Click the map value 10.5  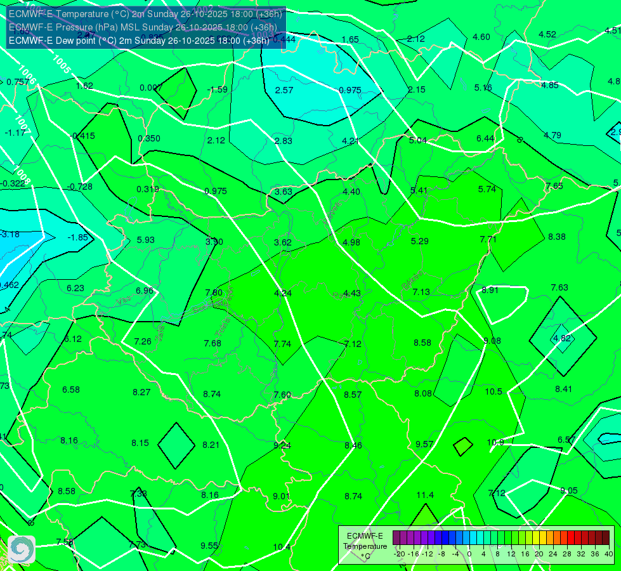point(494,391)
